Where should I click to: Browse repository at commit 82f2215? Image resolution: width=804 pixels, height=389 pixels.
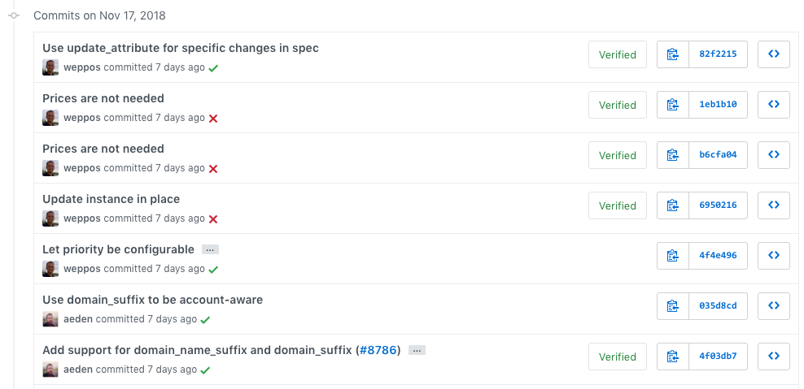click(773, 54)
